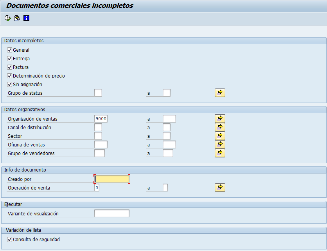Click Variante de visualización input field

pyautogui.click(x=112, y=213)
